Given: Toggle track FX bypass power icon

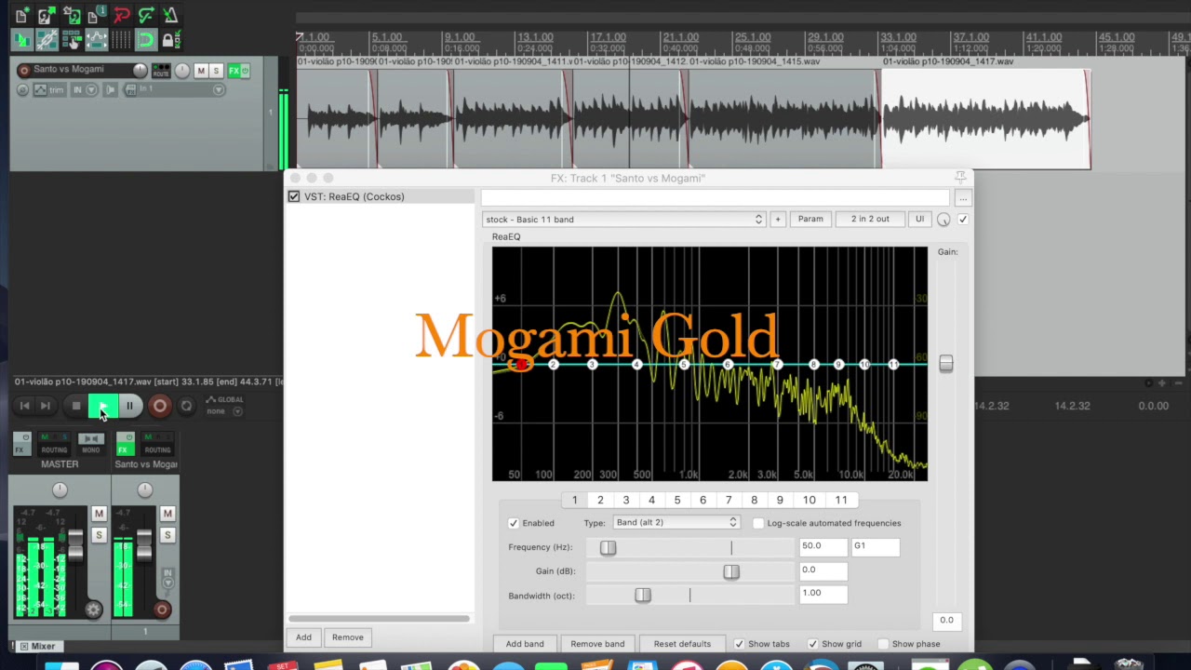Looking at the screenshot, I should (246, 71).
